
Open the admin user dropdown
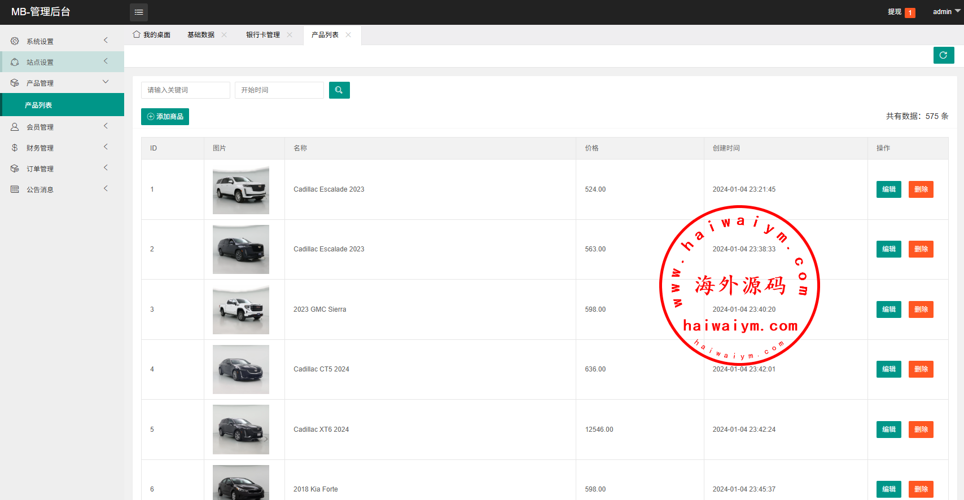[x=946, y=12]
